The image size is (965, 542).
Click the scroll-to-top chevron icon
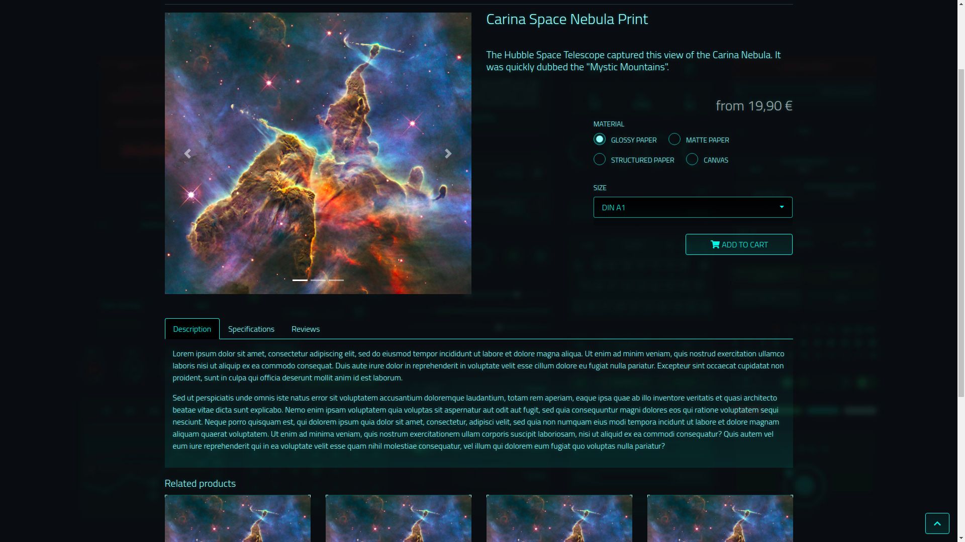[x=937, y=523]
